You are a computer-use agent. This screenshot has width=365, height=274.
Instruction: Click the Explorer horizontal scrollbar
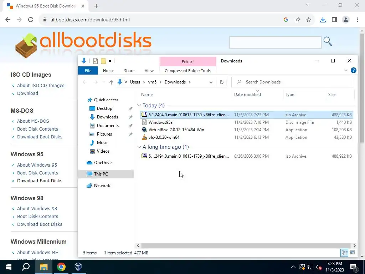[x=246, y=245]
